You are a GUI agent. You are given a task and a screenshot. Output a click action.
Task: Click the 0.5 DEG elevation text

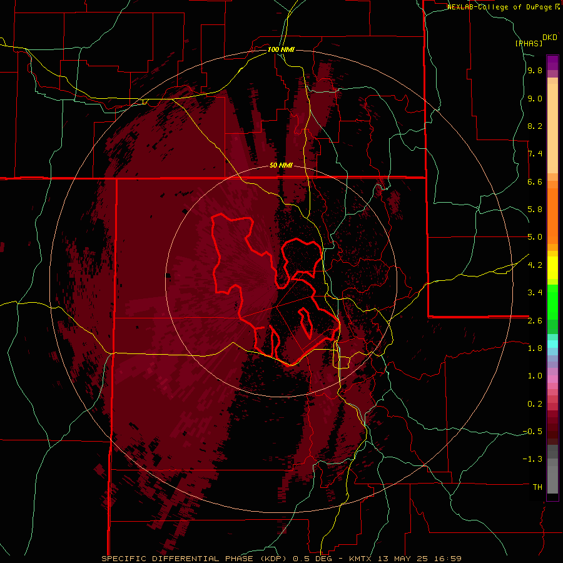[x=311, y=559]
